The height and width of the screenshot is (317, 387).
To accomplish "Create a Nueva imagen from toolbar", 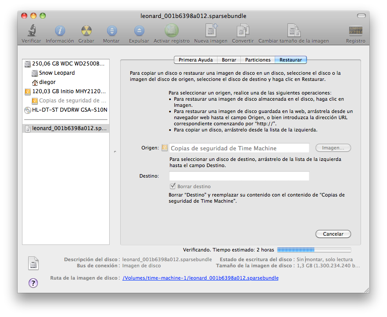I will [211, 30].
